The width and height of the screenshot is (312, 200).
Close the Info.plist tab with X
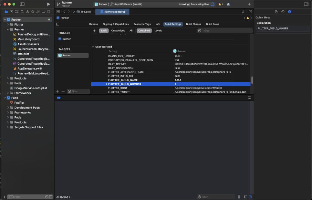[74, 12]
